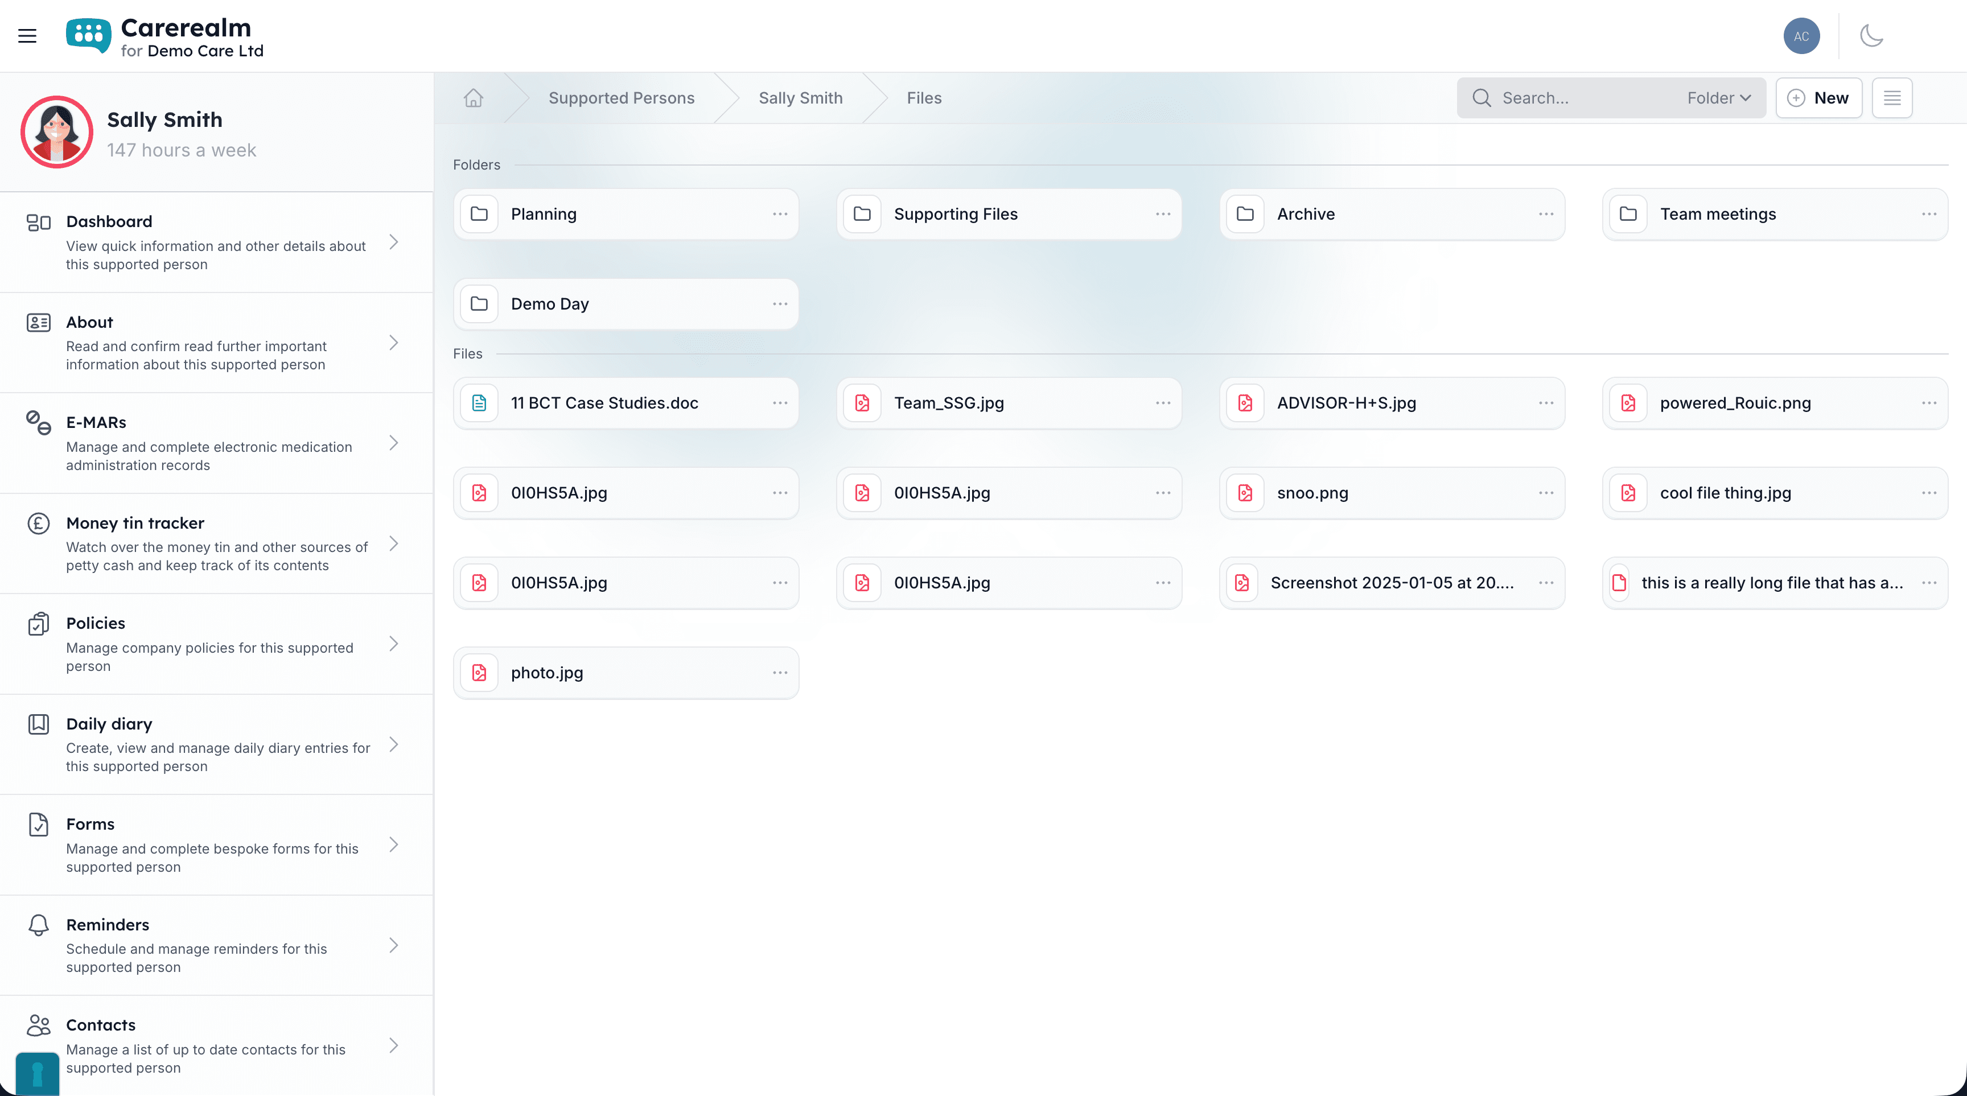Open the Folder filter dropdown
Viewport: 1967px width, 1096px height.
click(1719, 98)
